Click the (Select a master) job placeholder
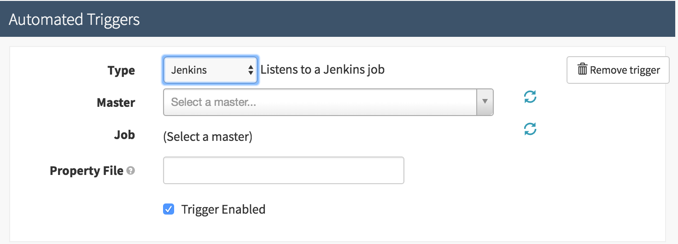This screenshot has height=244, width=678. click(208, 137)
